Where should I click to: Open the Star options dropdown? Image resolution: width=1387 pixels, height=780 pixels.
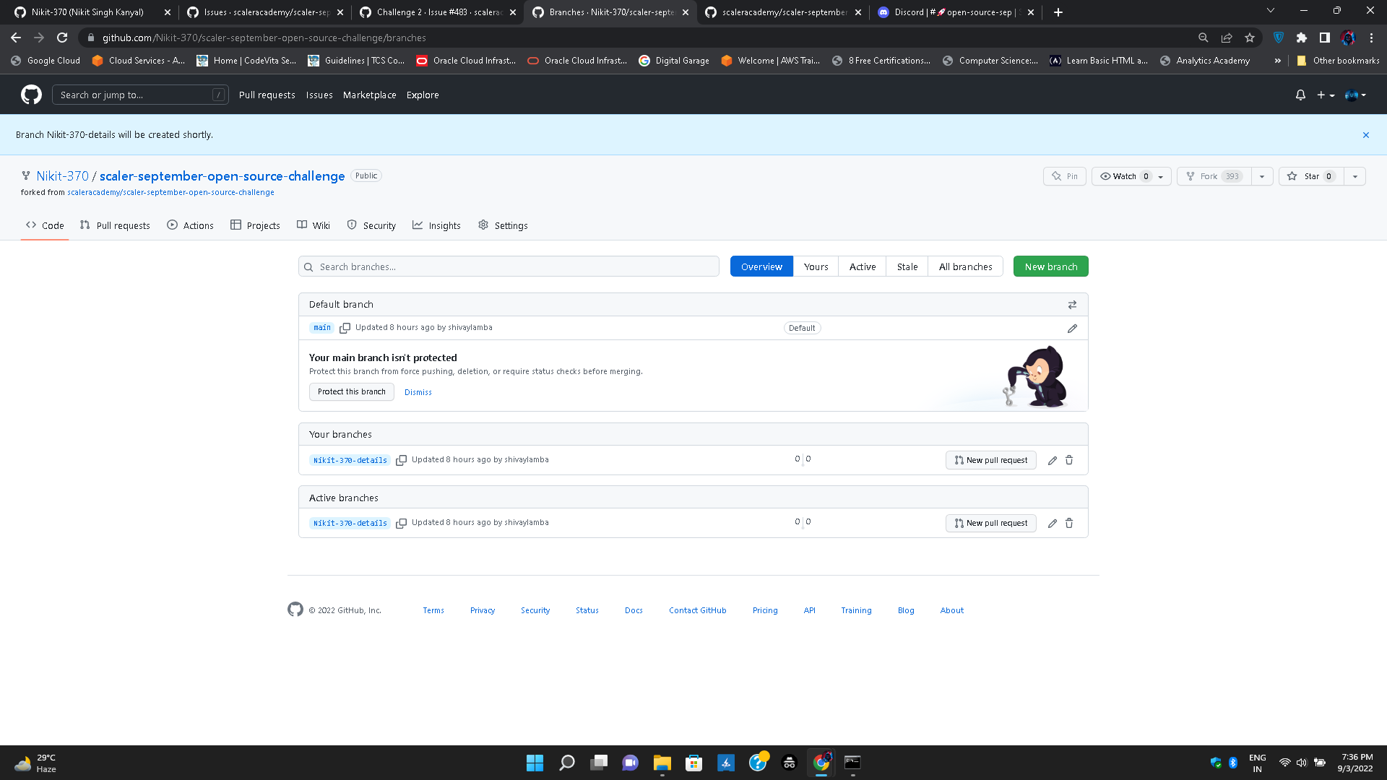pos(1354,175)
